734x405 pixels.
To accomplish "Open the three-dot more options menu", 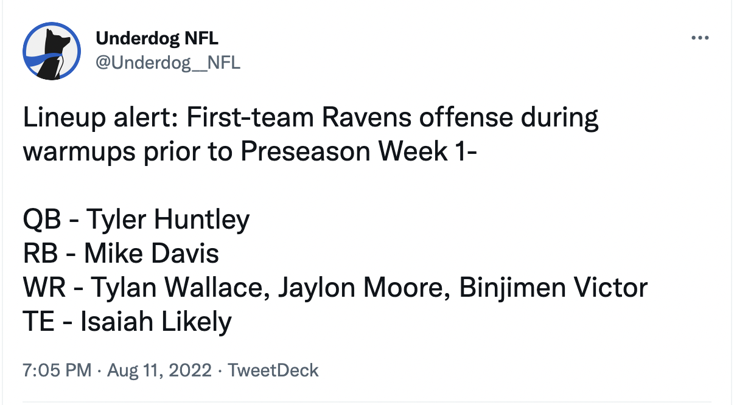I will [701, 38].
